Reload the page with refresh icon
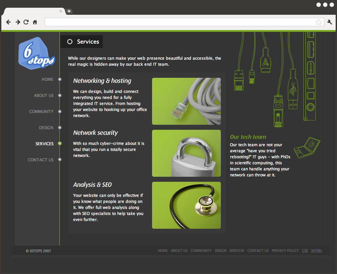This screenshot has height=274, width=337. pyautogui.click(x=26, y=22)
